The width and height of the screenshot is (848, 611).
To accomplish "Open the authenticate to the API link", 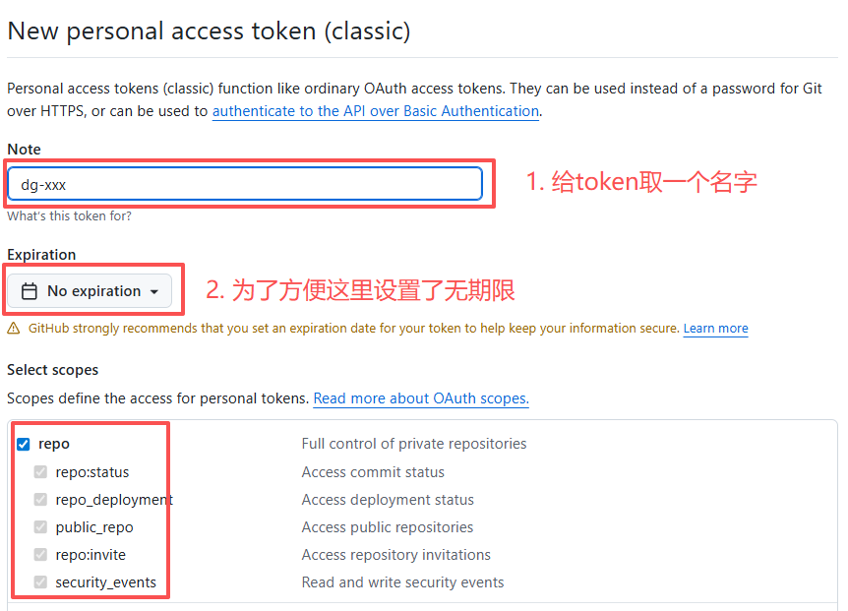I will [375, 111].
